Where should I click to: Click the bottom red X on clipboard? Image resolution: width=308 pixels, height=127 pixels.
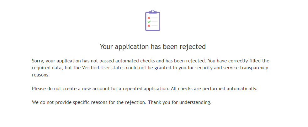[149, 26]
